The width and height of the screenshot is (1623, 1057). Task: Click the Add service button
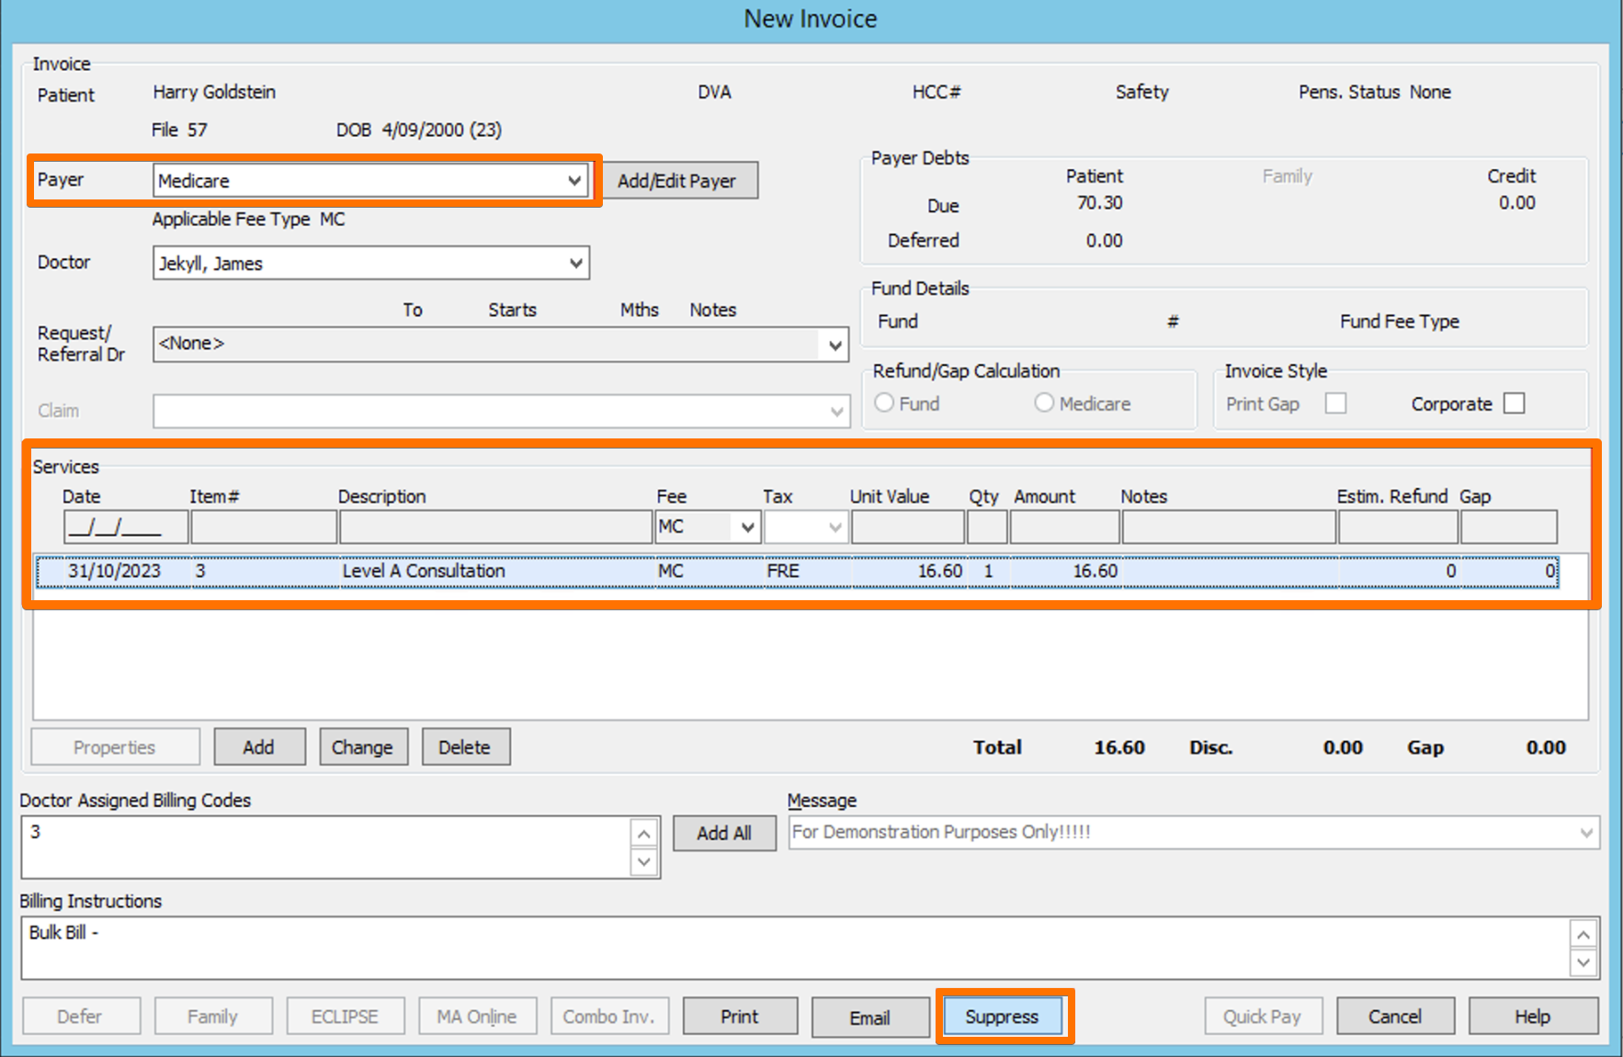pyautogui.click(x=259, y=747)
